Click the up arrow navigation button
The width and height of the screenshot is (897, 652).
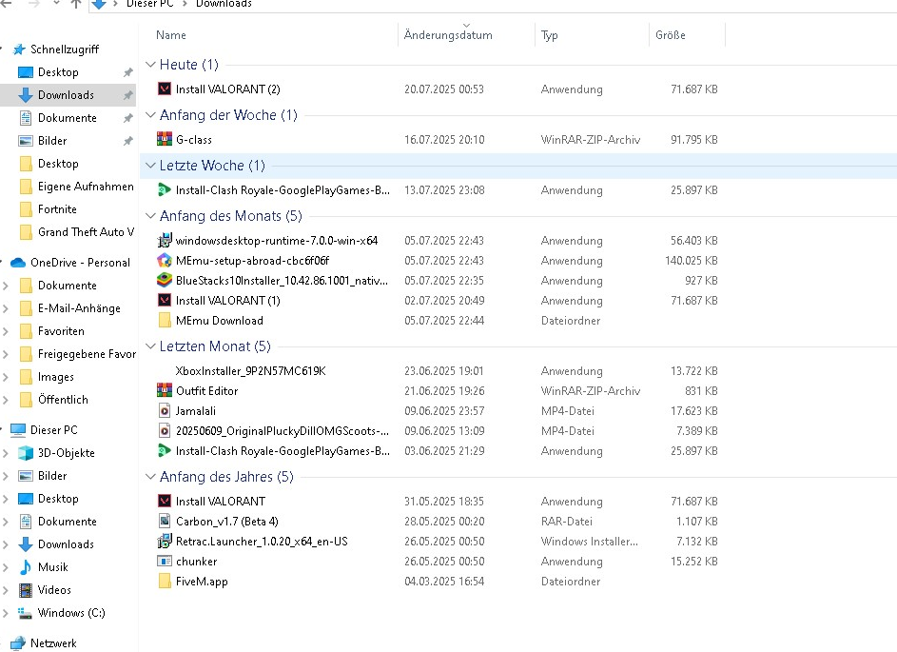[x=75, y=4]
